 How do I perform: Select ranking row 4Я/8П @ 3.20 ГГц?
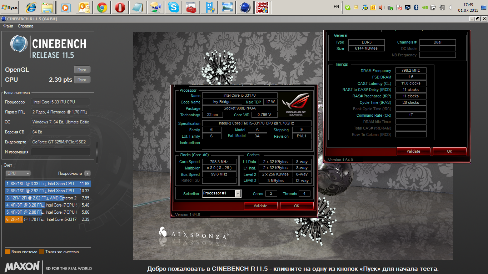pos(48,205)
